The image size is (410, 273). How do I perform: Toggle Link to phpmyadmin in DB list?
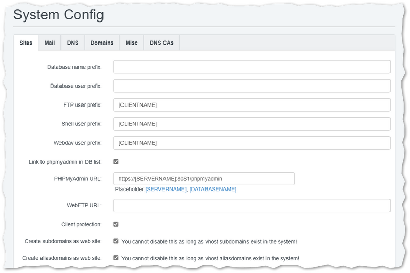click(x=116, y=162)
